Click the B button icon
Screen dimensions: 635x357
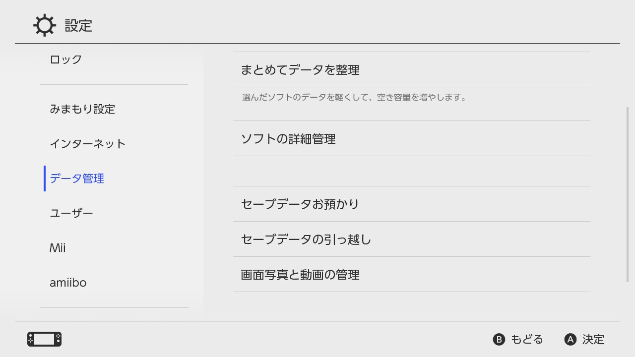coord(499,339)
